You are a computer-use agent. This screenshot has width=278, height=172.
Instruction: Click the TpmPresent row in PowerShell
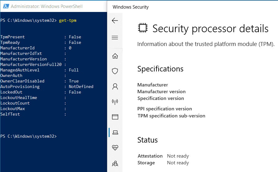point(41,37)
